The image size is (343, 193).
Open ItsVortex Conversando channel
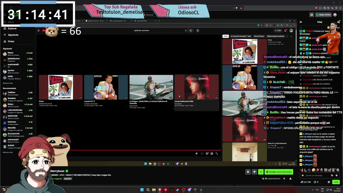18,123
